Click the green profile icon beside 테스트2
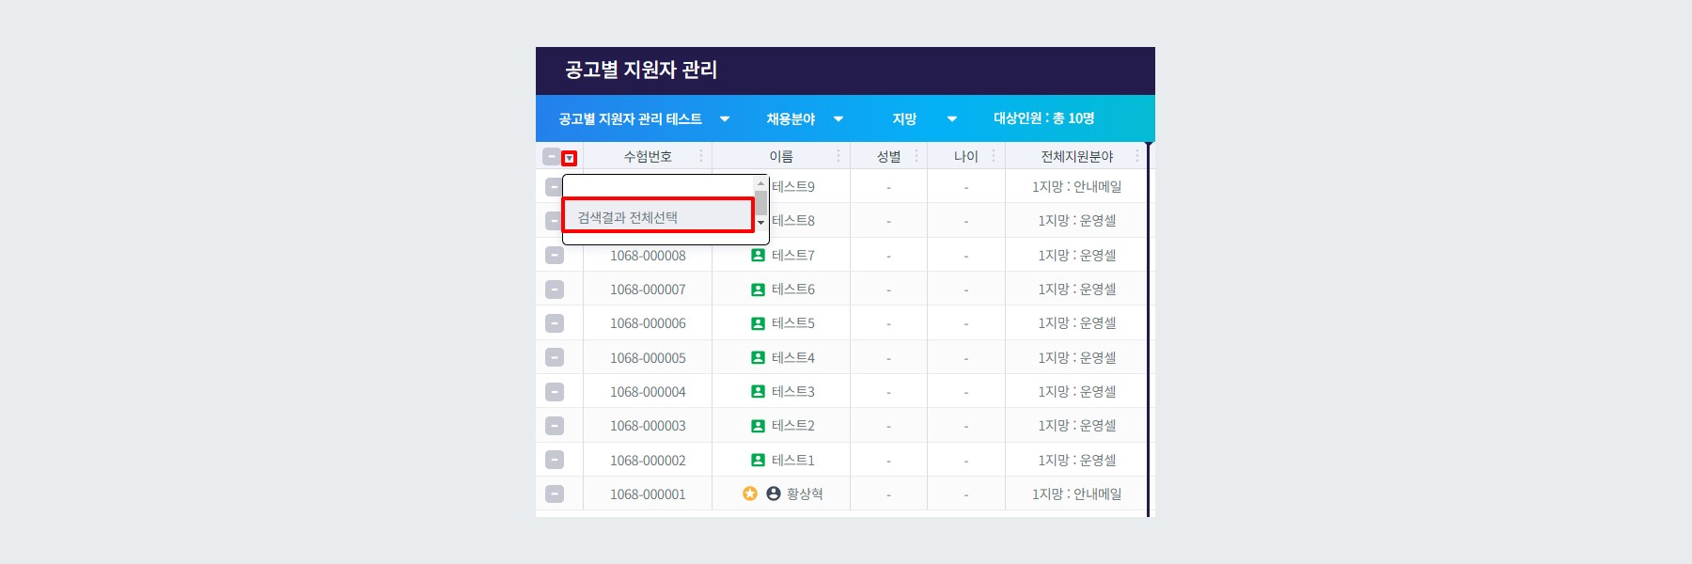1692x564 pixels. point(758,426)
